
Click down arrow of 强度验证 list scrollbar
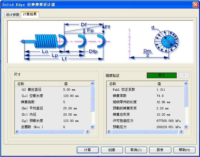(x=186, y=127)
